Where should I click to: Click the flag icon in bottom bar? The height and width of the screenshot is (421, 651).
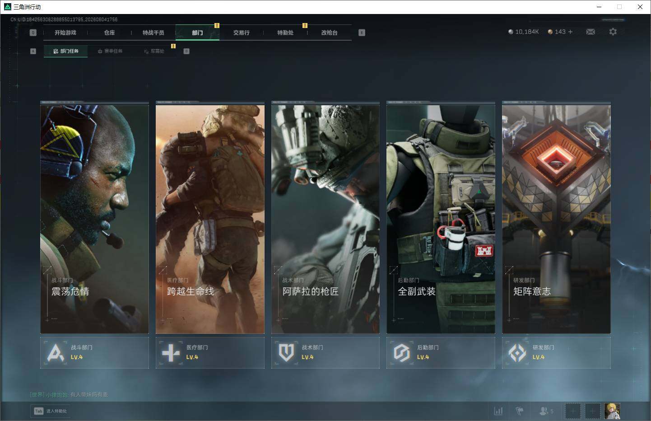tap(520, 411)
